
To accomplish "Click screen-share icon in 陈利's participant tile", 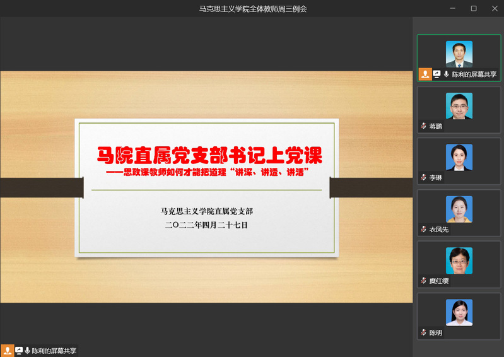I will pos(437,74).
